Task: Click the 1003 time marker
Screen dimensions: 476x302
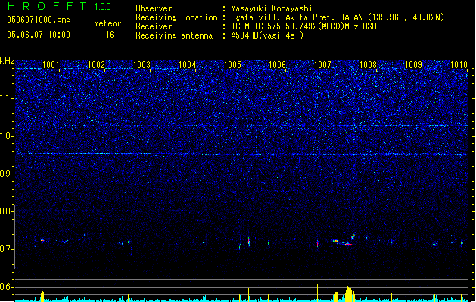Action: coord(142,64)
